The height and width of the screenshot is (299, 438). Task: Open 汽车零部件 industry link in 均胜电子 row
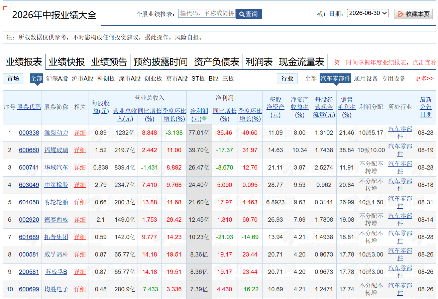400,289
